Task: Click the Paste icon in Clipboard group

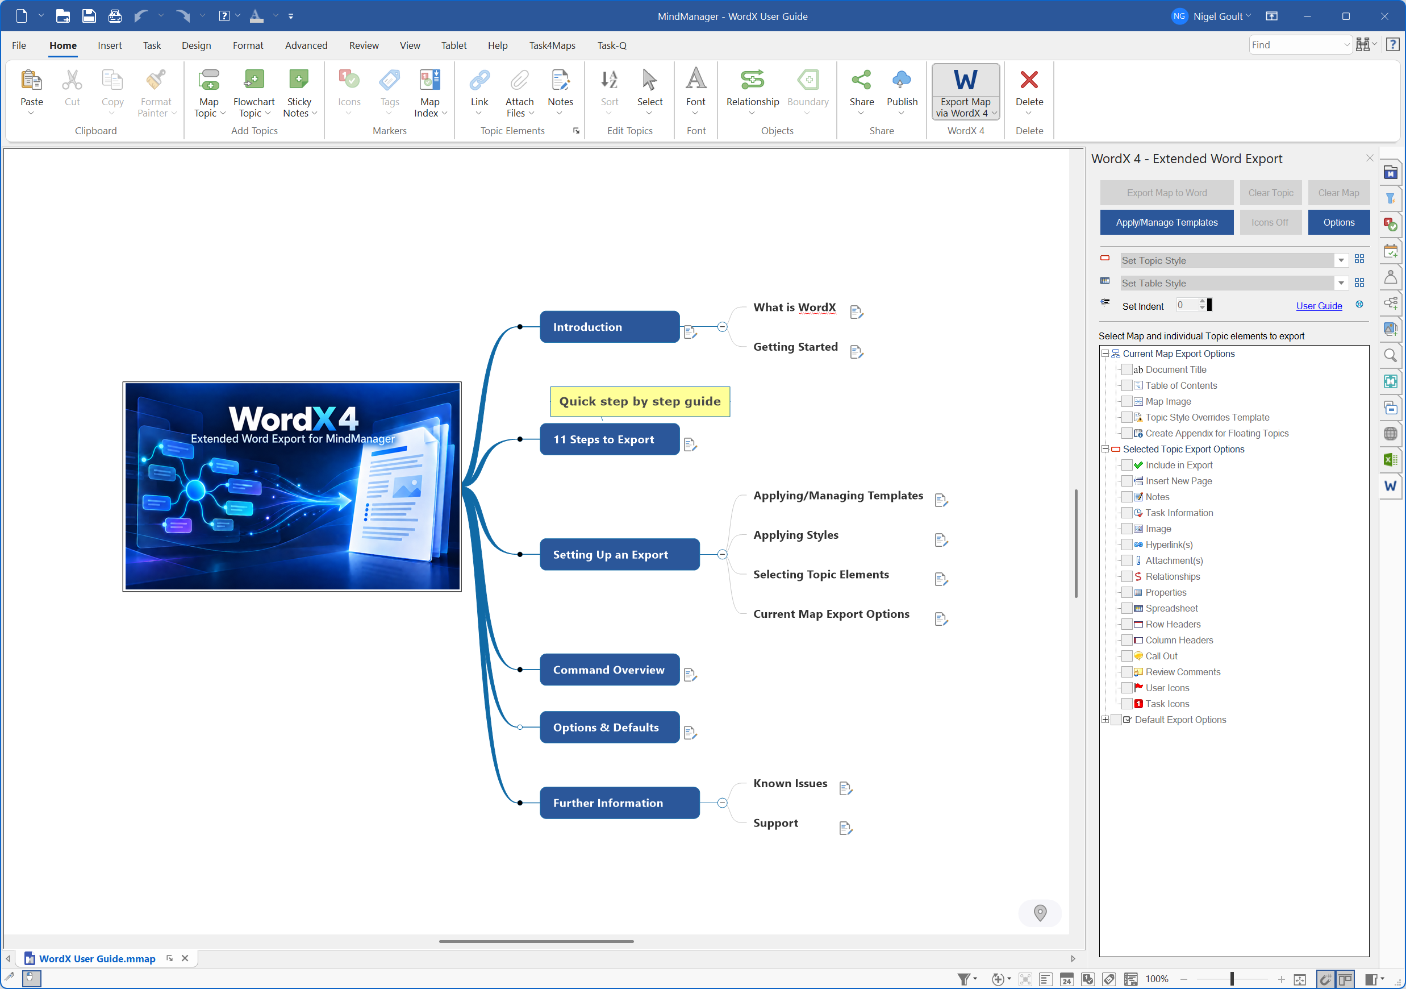Action: coord(31,81)
